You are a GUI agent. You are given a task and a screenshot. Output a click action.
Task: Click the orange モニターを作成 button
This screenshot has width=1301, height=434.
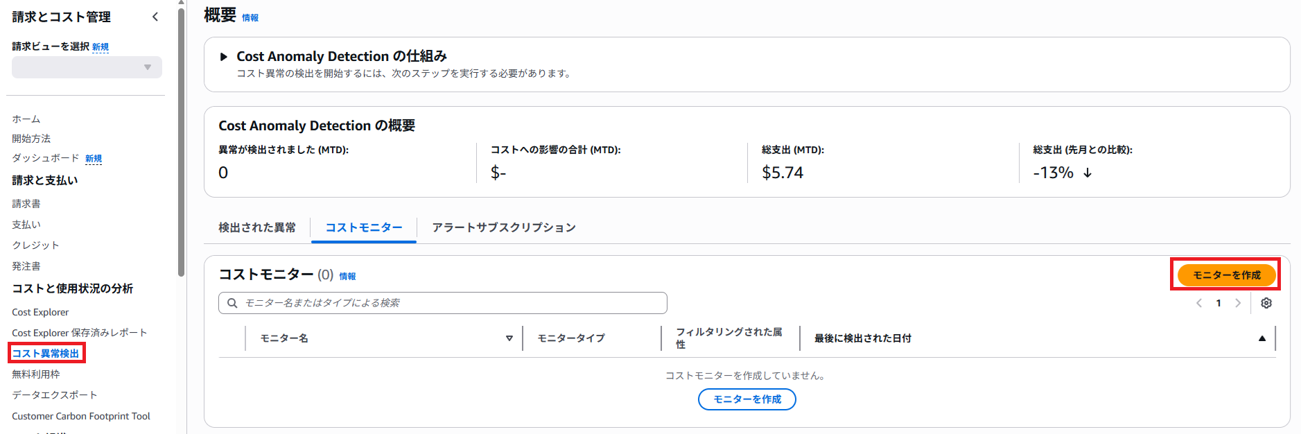point(1226,275)
